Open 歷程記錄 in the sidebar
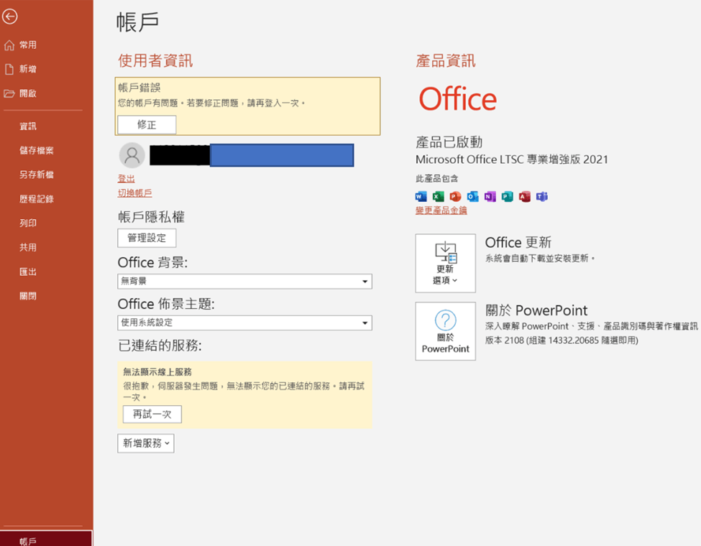Viewport: 701px width, 546px height. [x=37, y=199]
